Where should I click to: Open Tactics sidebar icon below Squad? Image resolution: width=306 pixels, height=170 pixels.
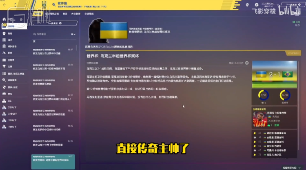(4, 40)
